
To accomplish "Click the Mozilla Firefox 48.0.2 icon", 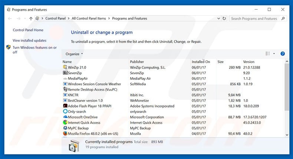I will (65, 133).
